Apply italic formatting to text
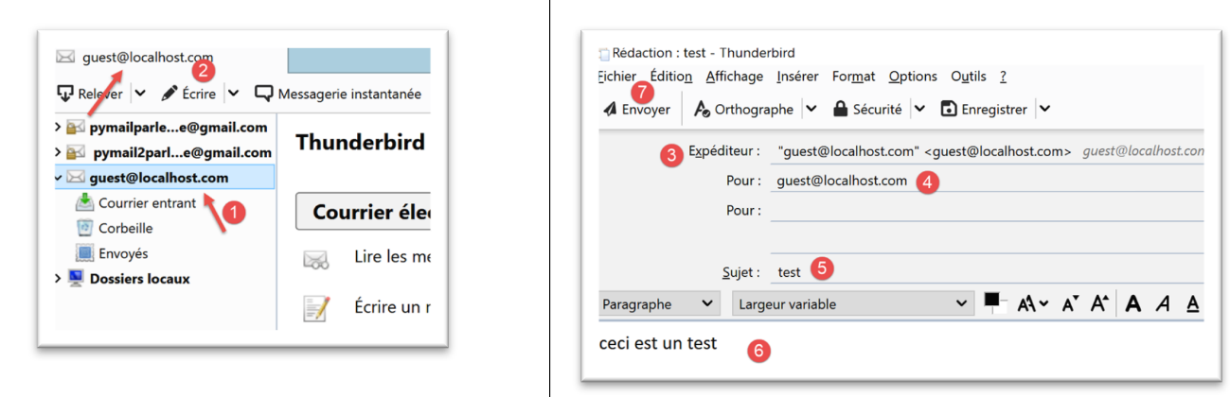 coord(1164,304)
